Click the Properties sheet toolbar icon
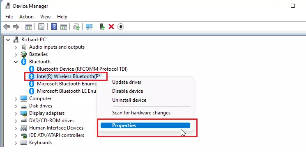 [41, 27]
